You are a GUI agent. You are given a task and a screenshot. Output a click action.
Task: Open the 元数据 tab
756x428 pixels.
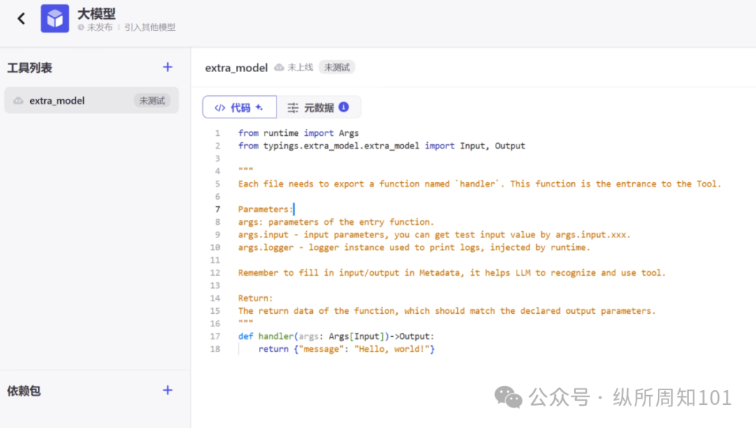pyautogui.click(x=318, y=107)
